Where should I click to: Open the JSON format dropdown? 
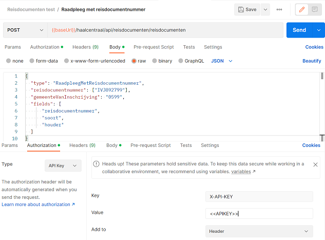pyautogui.click(x=222, y=61)
